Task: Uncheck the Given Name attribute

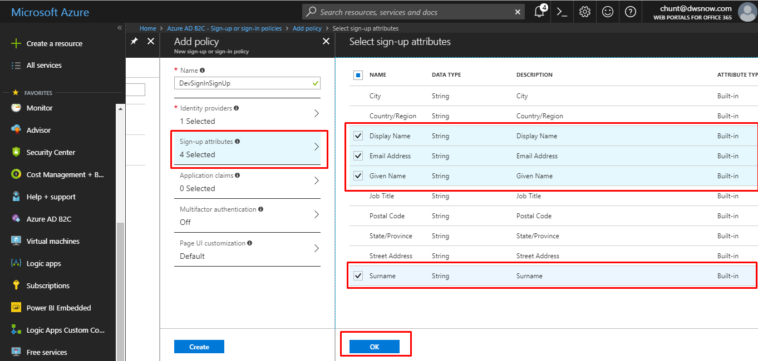Action: (358, 176)
